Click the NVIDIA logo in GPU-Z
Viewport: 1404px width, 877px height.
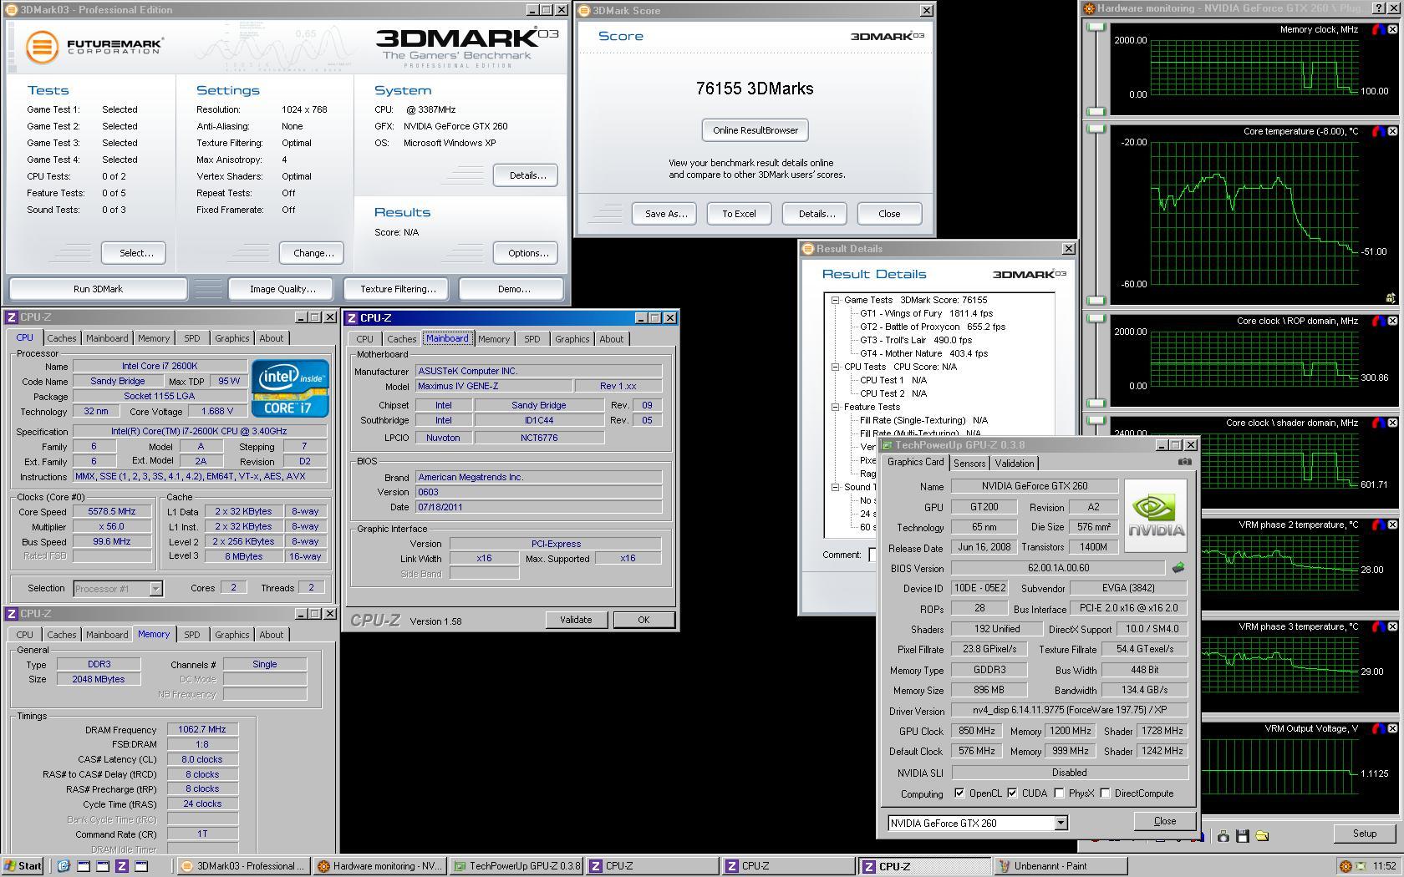pos(1156,515)
